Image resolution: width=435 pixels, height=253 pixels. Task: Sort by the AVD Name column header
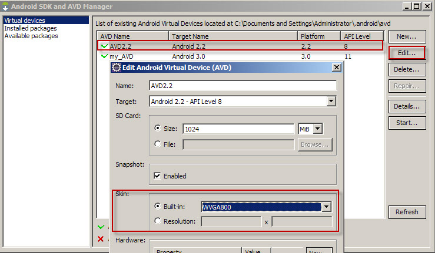pos(133,36)
